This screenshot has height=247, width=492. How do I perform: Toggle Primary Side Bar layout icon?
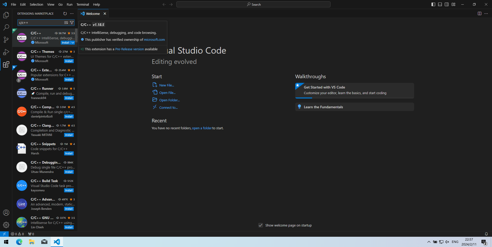point(433,4)
